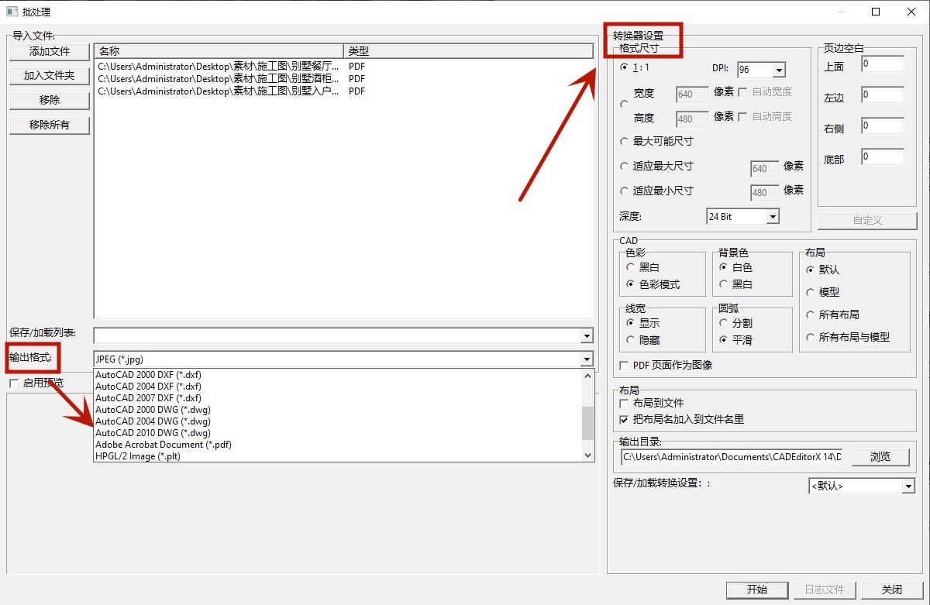Click format list scrollbar down arrow
930x605 pixels.
587,455
